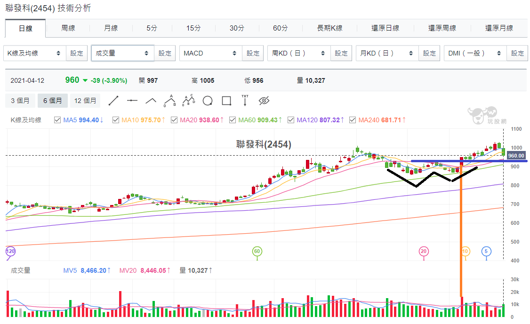Viewport: 530px width, 324px height.
Task: Click 設定 next to 月KD(日)
Action: [429, 53]
